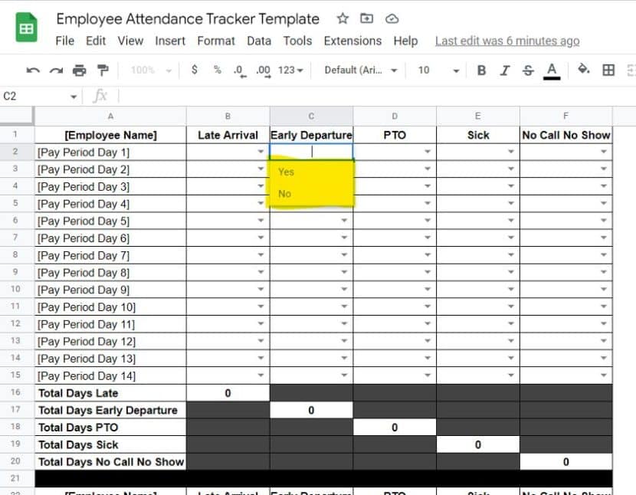Star the Employee Attendance Tracker spreadsheet
This screenshot has height=495, width=636.
343,18
